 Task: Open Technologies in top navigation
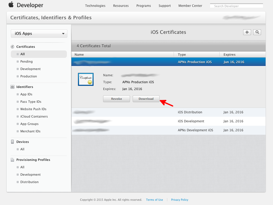coord(95,6)
